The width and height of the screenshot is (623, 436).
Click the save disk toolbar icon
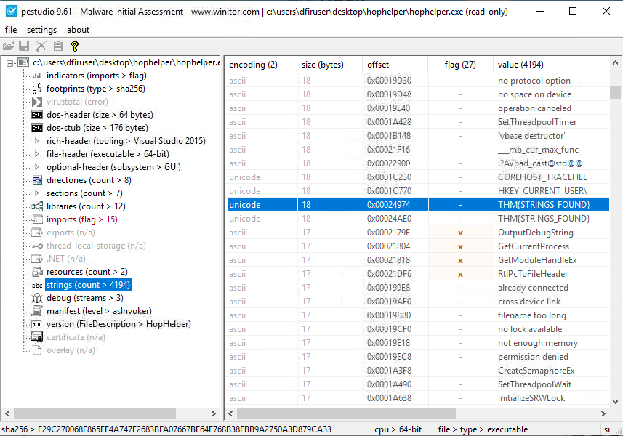[24, 46]
